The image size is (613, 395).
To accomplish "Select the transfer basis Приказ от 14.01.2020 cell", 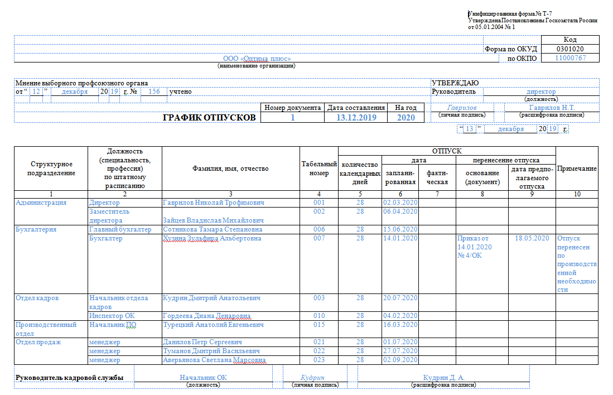I will click(x=482, y=247).
